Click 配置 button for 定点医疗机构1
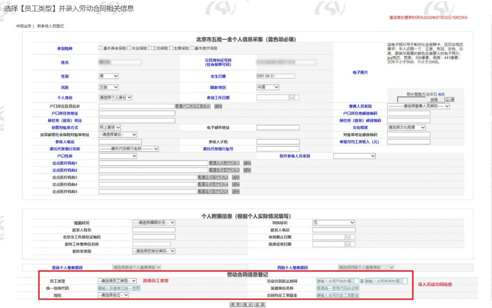492x308 pixels. pos(224,163)
